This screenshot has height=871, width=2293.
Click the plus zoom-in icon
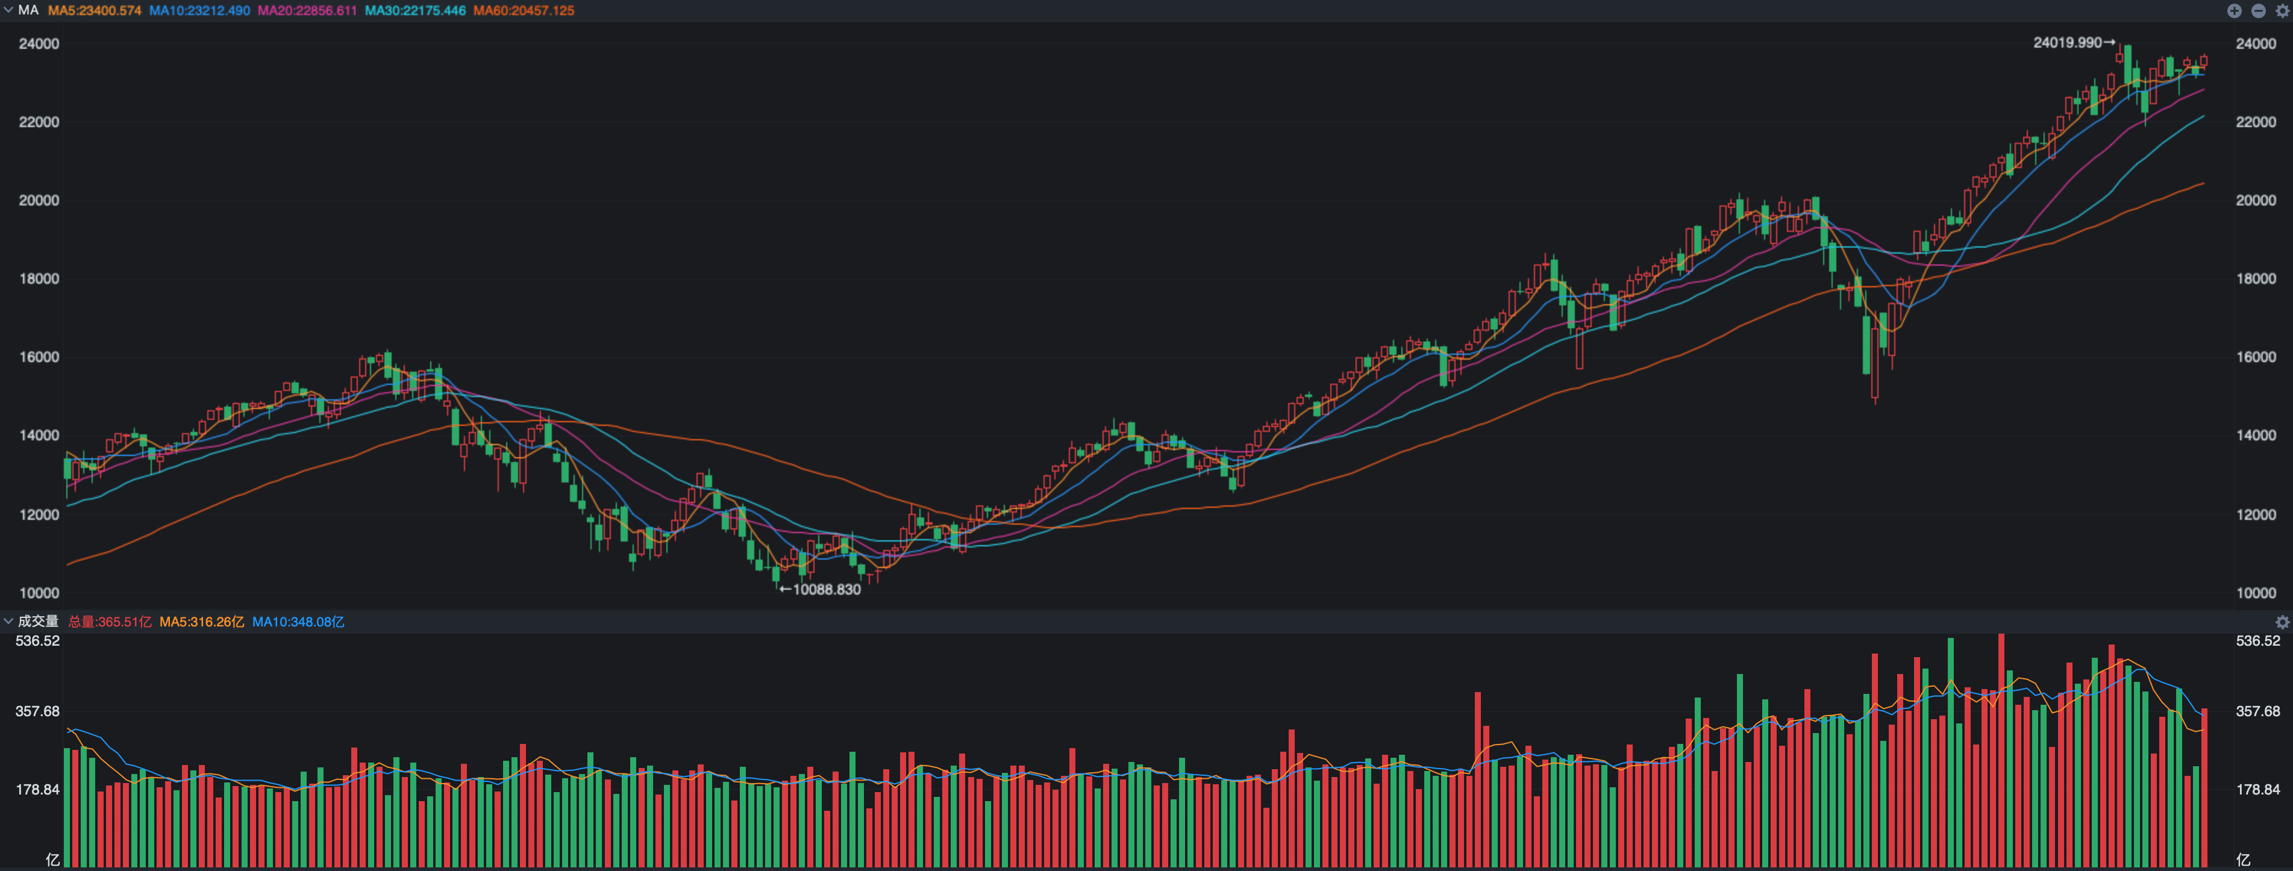[x=2233, y=11]
